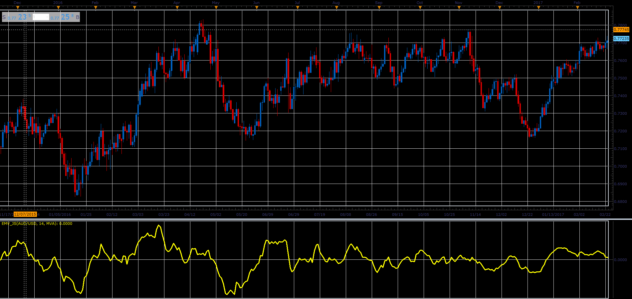Click the orange 2016 marker on the top timeline
Screen dimensions: 632x299
click(x=59, y=8)
